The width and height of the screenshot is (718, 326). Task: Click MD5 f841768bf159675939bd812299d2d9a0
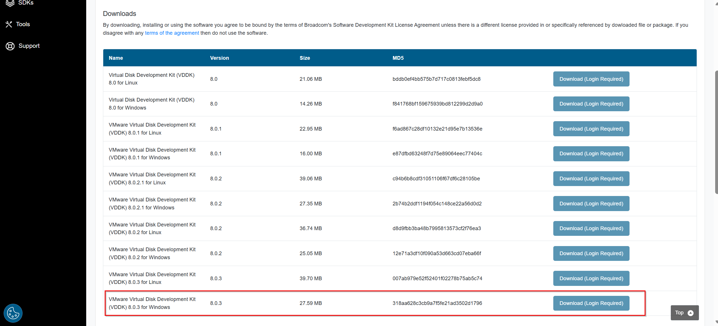438,104
